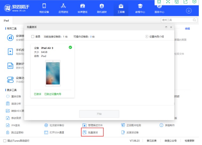The image size is (202, 145).
Task: Click the fullscreen arrows icon in top toolbar
Action: (x=168, y=2)
